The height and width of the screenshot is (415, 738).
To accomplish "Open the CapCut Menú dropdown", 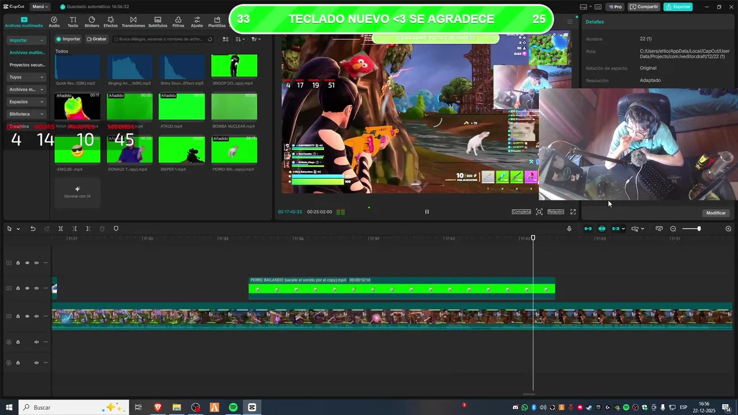I will coord(39,7).
